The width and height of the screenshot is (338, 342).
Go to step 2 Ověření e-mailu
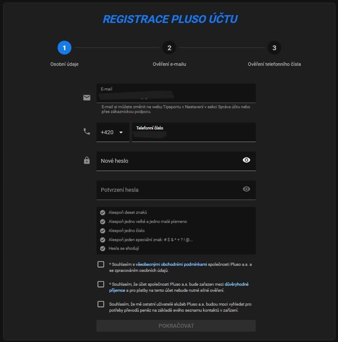click(169, 48)
